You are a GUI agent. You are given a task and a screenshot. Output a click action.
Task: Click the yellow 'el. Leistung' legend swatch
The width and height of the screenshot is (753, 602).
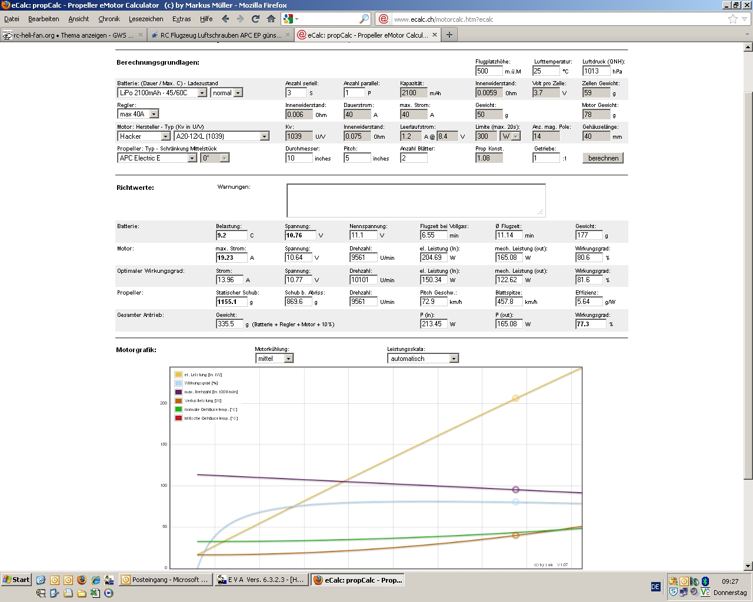pos(178,374)
